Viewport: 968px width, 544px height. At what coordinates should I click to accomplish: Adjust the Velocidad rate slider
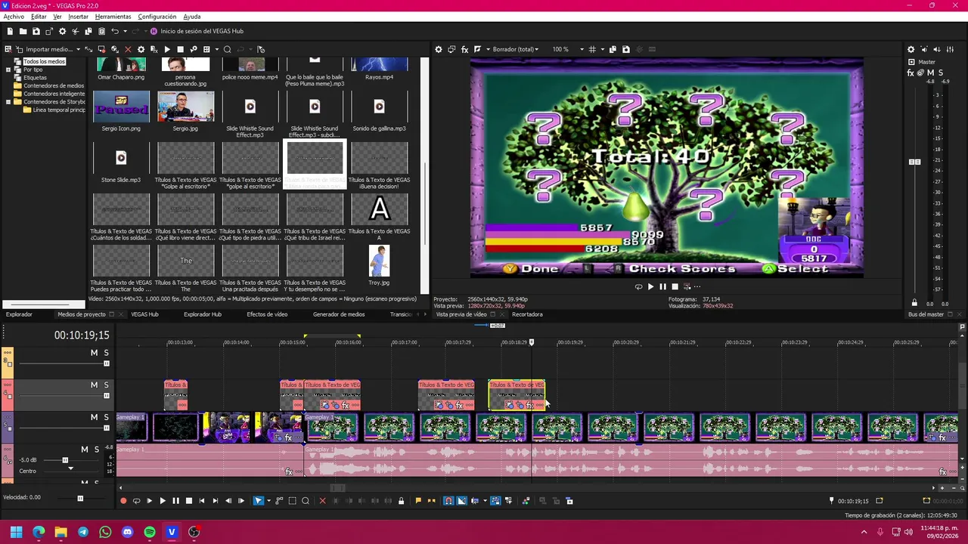point(80,498)
